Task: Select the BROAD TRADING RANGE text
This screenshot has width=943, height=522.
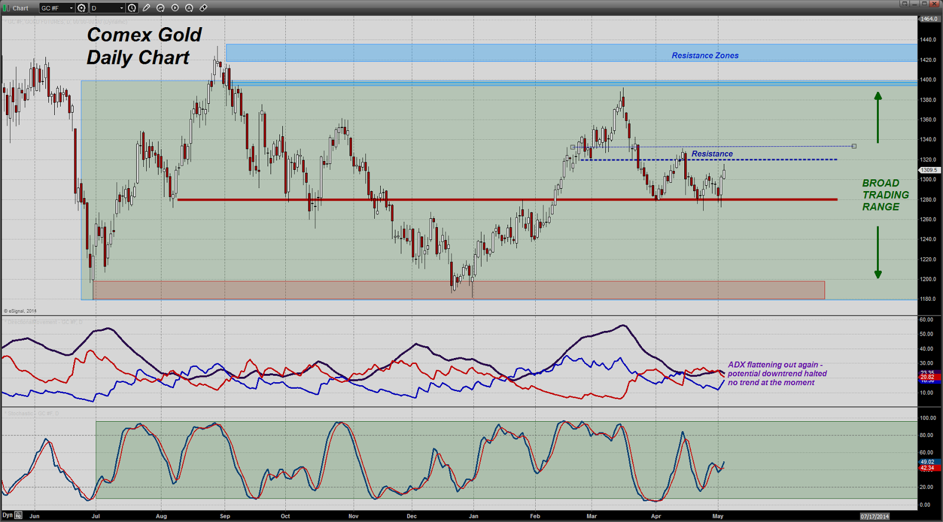Action: pos(885,195)
